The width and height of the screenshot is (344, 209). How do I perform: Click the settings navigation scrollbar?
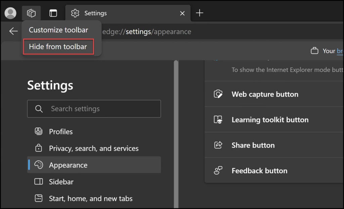pos(176,134)
